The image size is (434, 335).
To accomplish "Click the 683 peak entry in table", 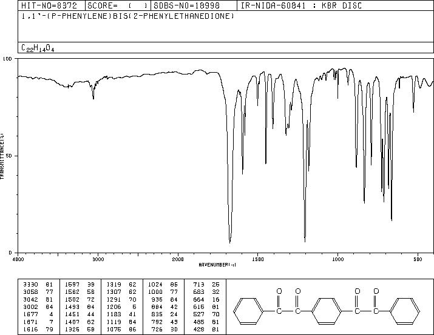I will 206,292.
